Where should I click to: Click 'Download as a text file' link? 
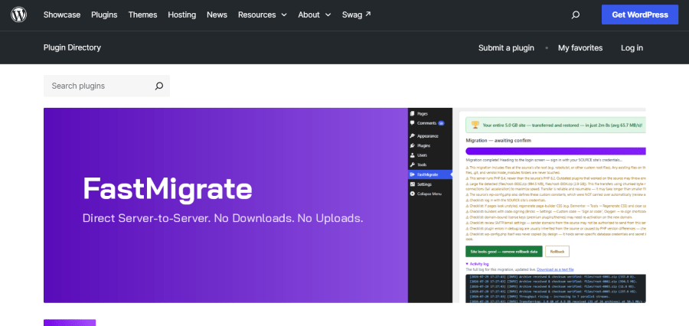555,269
